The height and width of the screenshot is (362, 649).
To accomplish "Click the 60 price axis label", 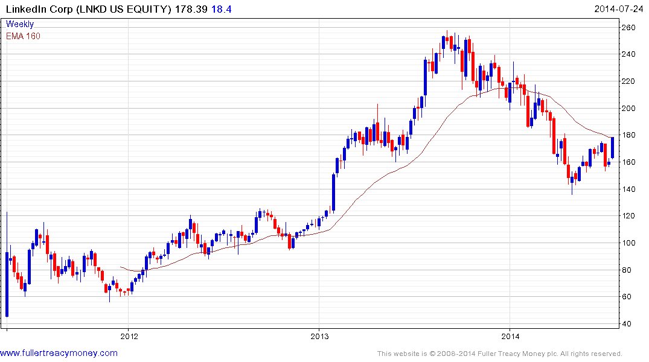I will tap(626, 297).
